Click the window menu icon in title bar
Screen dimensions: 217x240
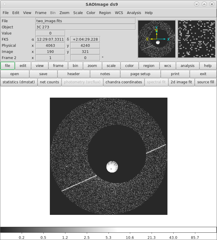click(4, 4)
